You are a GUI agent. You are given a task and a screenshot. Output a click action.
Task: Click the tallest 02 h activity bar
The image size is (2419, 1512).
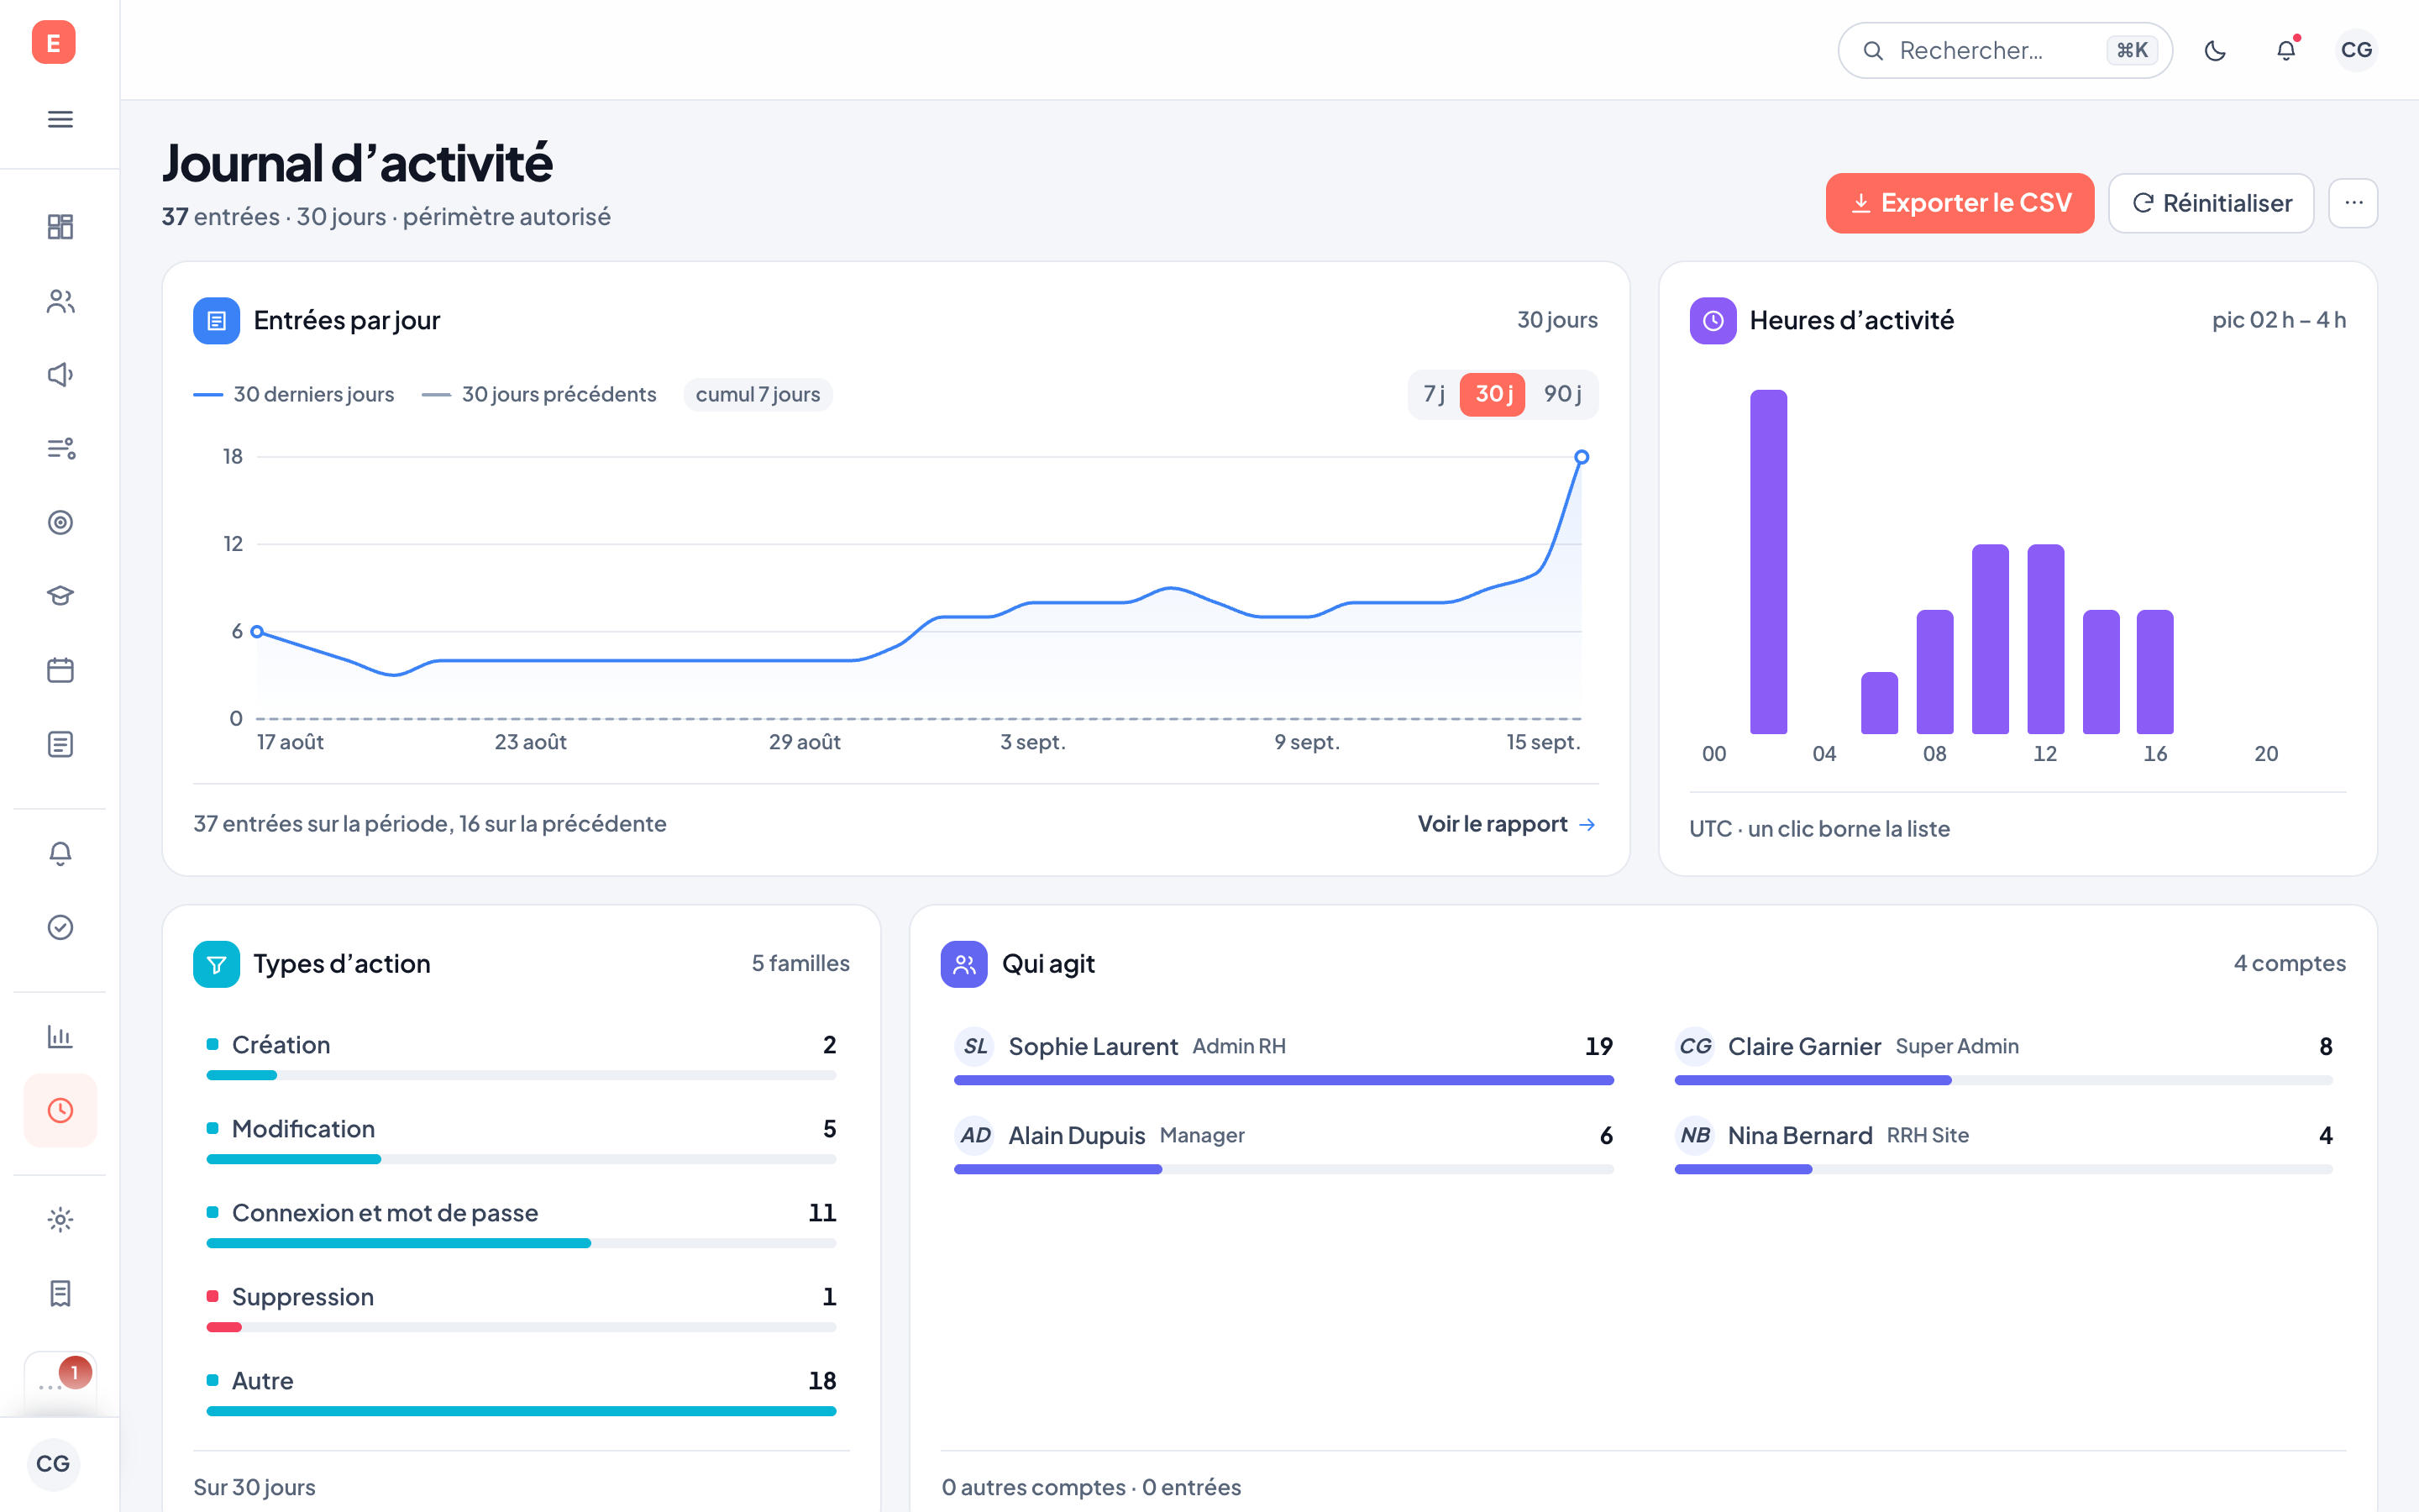tap(1768, 561)
